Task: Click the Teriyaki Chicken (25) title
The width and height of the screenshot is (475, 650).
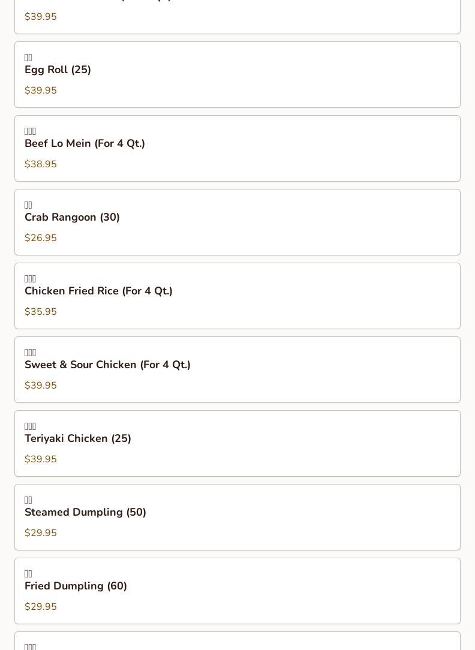Action: tap(78, 439)
